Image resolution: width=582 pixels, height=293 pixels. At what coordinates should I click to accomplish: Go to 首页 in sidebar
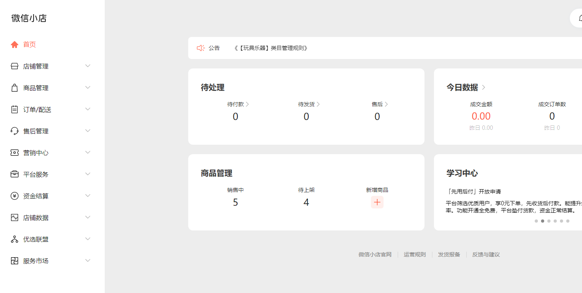pyautogui.click(x=30, y=44)
